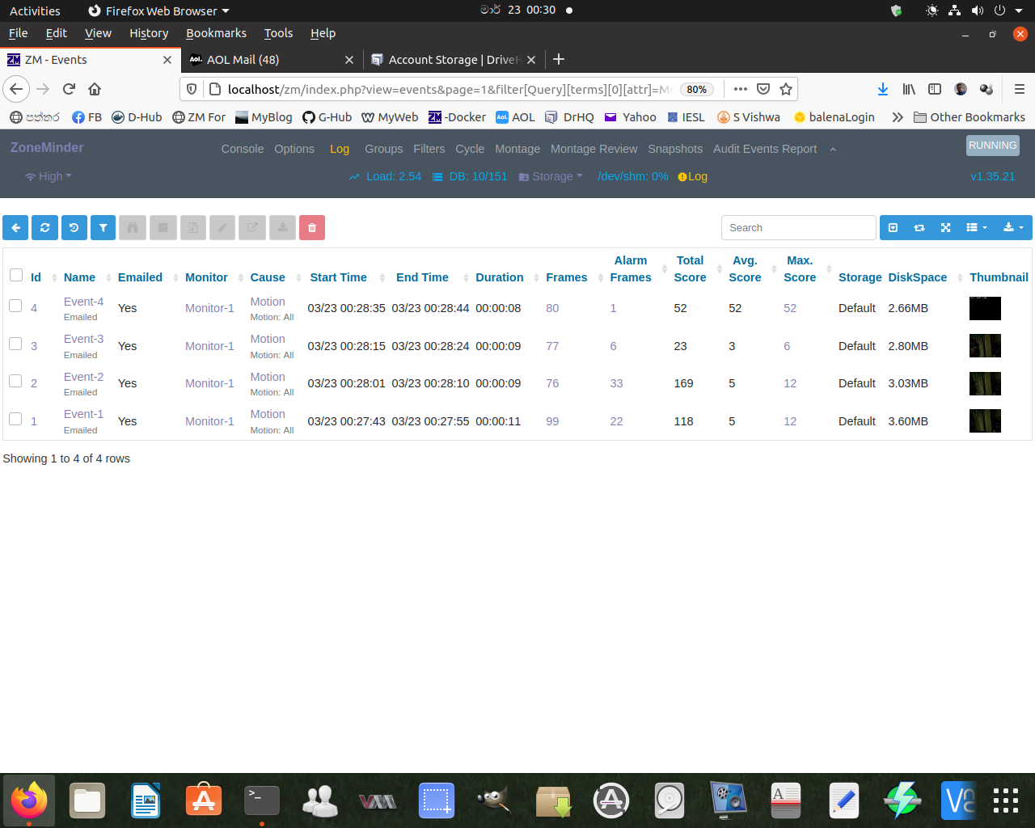Open the Event-2 thumbnail
This screenshot has height=828, width=1035.
coord(985,383)
